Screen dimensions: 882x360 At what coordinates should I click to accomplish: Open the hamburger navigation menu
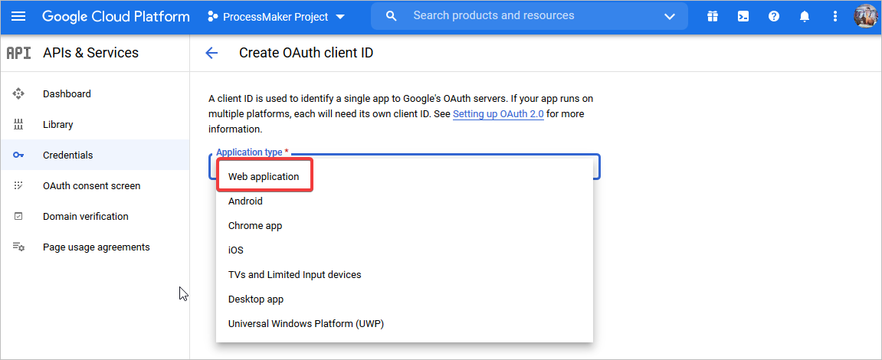(18, 16)
